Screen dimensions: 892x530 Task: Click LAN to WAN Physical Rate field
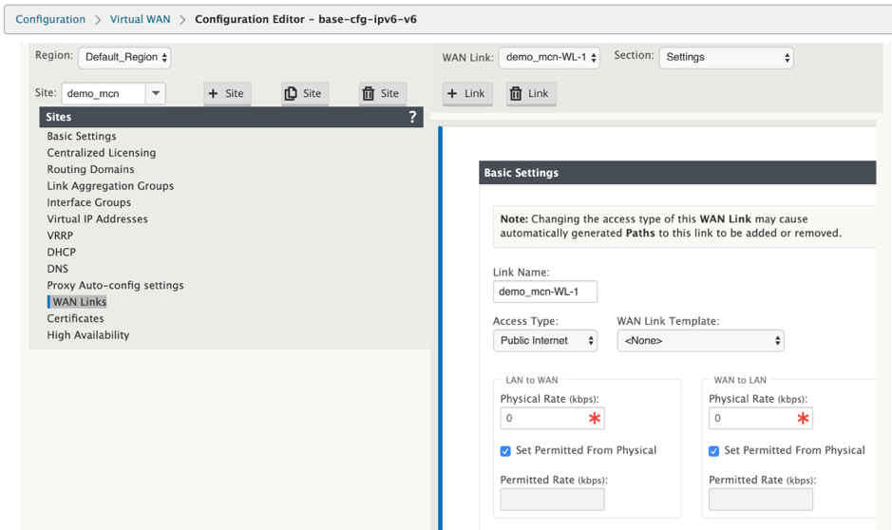[552, 419]
